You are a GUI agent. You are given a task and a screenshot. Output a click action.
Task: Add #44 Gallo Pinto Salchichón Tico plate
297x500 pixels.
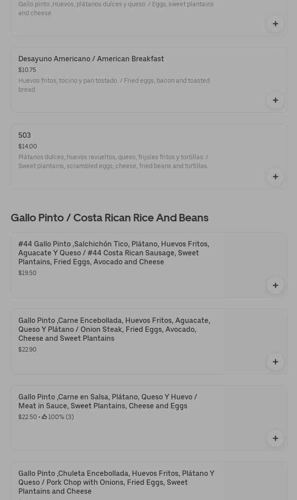click(275, 286)
